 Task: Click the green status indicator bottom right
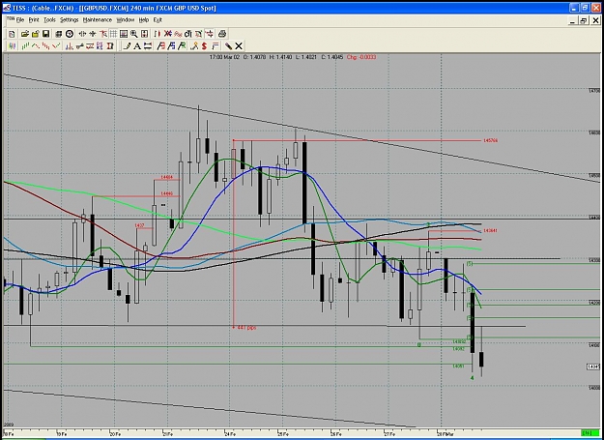tap(590, 432)
